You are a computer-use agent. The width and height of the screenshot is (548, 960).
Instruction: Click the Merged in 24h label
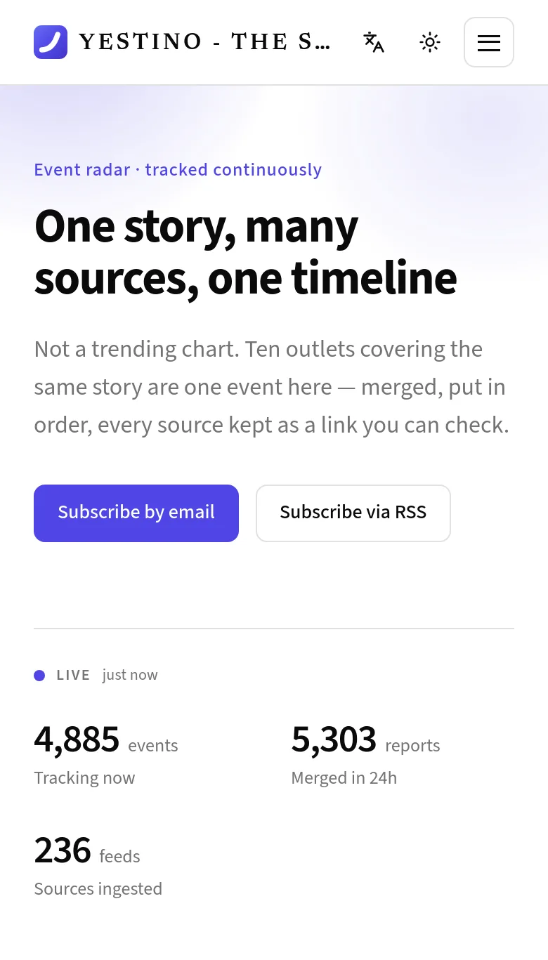point(344,778)
